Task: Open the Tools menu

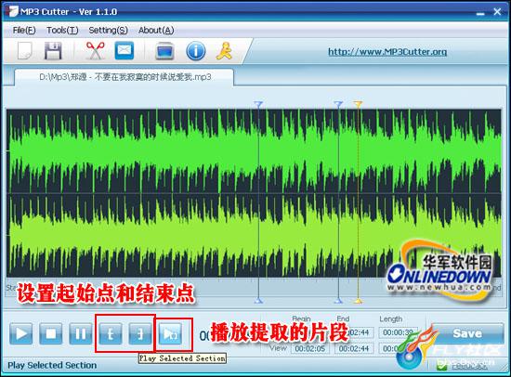Action: coord(62,31)
